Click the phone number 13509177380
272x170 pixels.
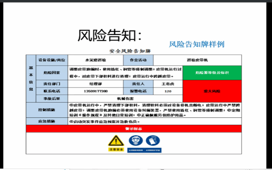pos(95,91)
